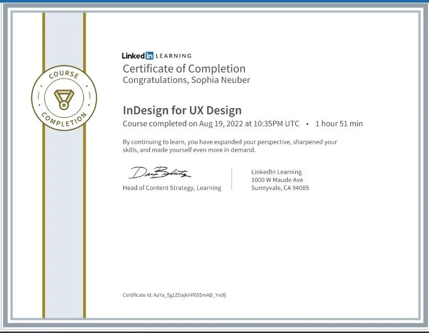Image resolution: width=429 pixels, height=333 pixels.
Task: Select the 'Certificate of Completion' heading
Action: [184, 68]
